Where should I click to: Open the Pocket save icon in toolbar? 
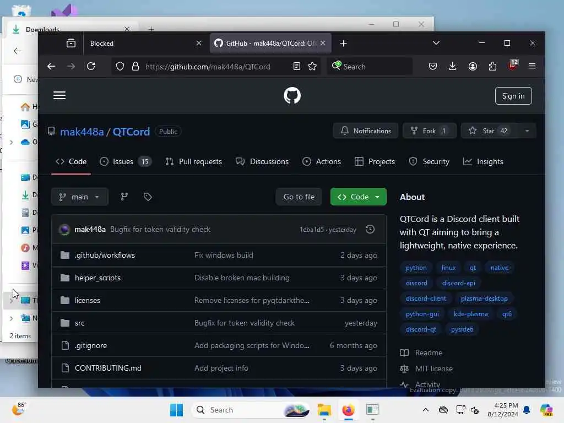pos(433,66)
